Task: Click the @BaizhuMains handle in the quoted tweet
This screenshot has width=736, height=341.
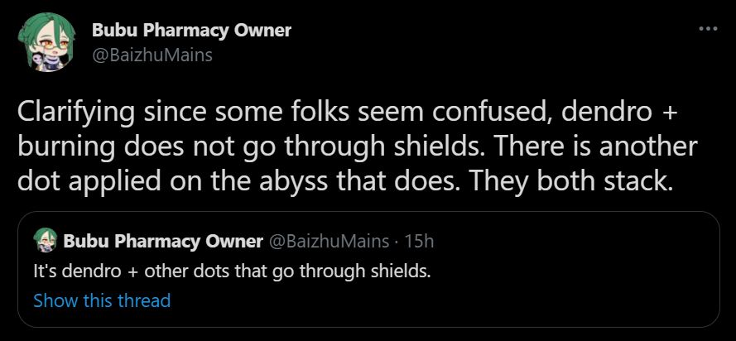Action: pos(329,241)
